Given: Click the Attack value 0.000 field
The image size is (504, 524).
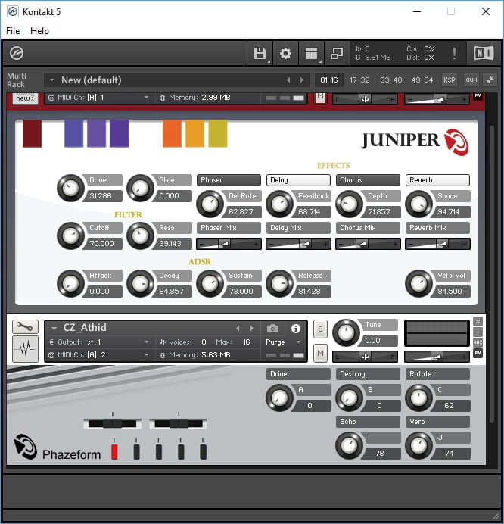Looking at the screenshot, I should 104,292.
